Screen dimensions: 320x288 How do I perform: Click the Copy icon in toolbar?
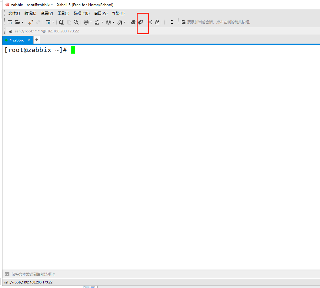[62, 22]
